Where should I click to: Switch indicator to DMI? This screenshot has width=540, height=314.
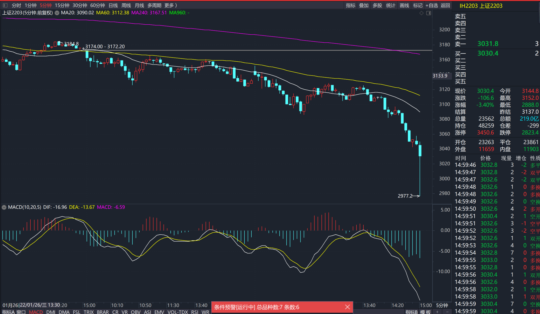51,312
